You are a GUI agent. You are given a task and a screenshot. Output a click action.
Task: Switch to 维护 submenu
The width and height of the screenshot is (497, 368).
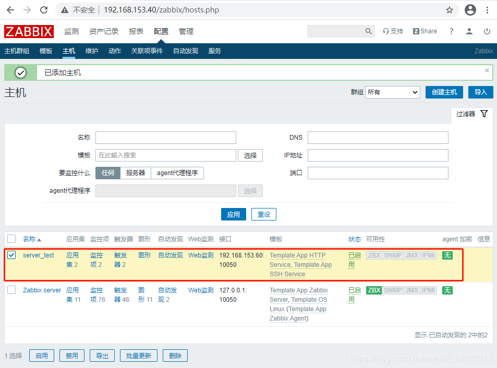92,51
